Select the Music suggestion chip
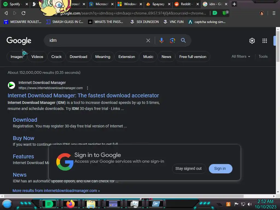280x210 pixels. click(x=148, y=57)
